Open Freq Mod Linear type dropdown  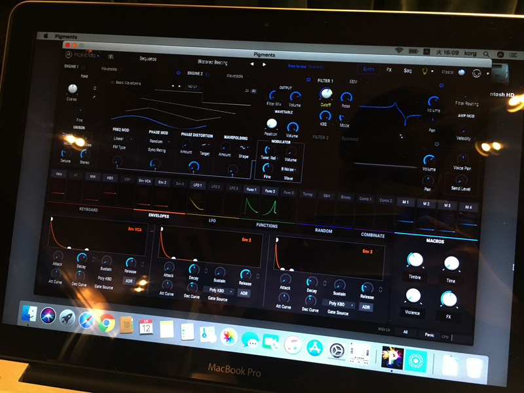(x=122, y=138)
